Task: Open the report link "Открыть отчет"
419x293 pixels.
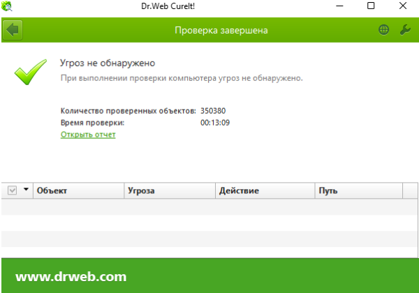Action: pyautogui.click(x=88, y=135)
